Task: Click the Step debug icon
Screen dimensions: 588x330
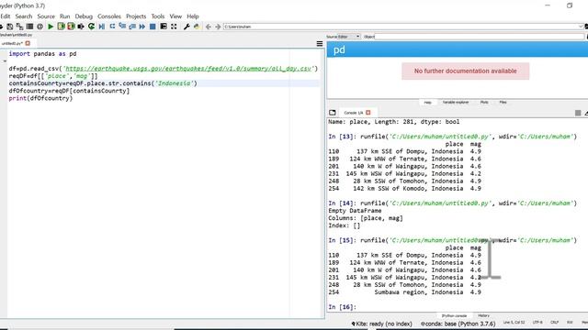Action: (x=112, y=27)
